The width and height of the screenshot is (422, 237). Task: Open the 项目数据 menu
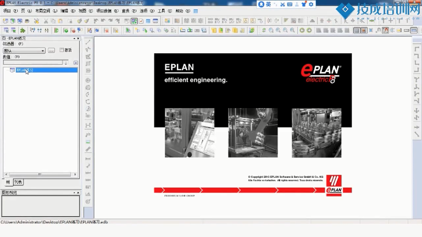click(107, 11)
